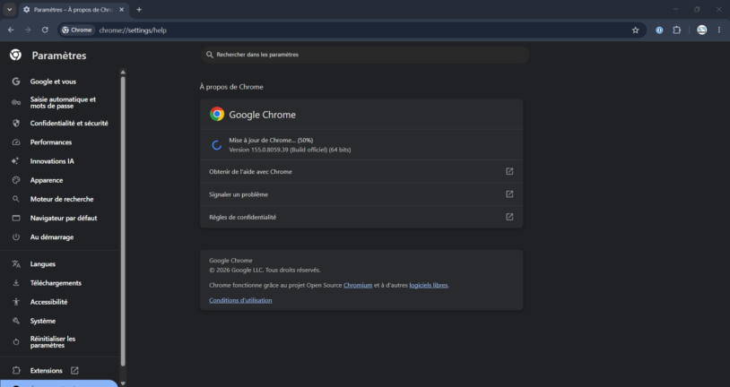Image resolution: width=730 pixels, height=387 pixels.
Task: Open 'Conditions d'utilisation' link
Action: [240, 300]
